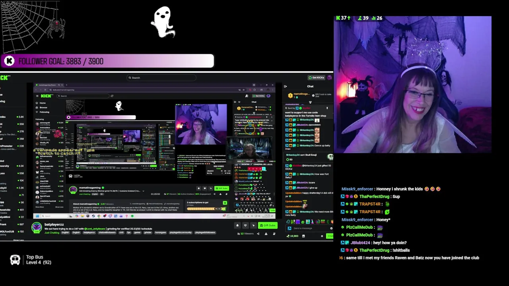Open Mrkenkoy24 username in Dance up batty message

coord(307,145)
